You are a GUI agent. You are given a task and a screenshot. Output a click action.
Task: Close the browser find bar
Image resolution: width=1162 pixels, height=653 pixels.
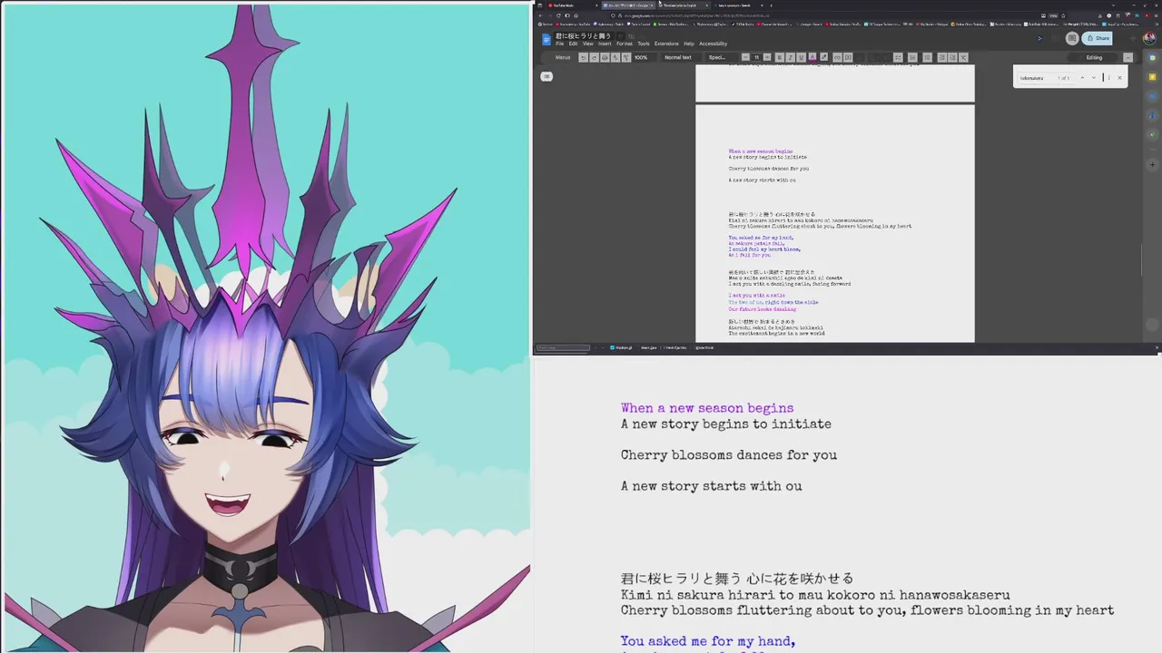point(1157,347)
